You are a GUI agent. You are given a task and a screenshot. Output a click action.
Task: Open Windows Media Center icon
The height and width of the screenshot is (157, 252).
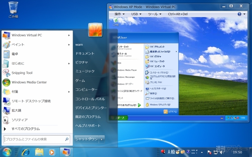click(6, 82)
